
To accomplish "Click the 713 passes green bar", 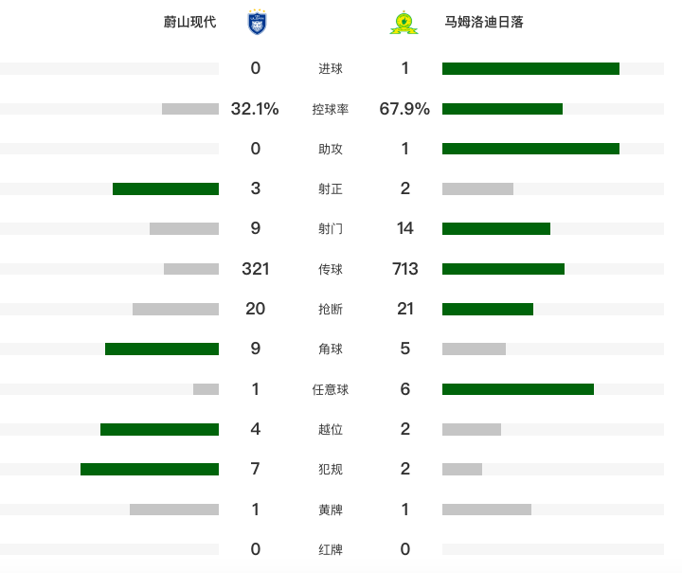I will tap(503, 269).
